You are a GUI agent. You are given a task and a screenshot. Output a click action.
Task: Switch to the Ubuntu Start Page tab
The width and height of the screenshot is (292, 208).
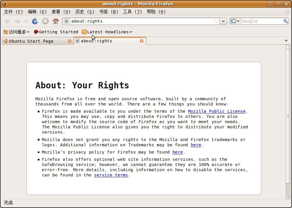38,41
